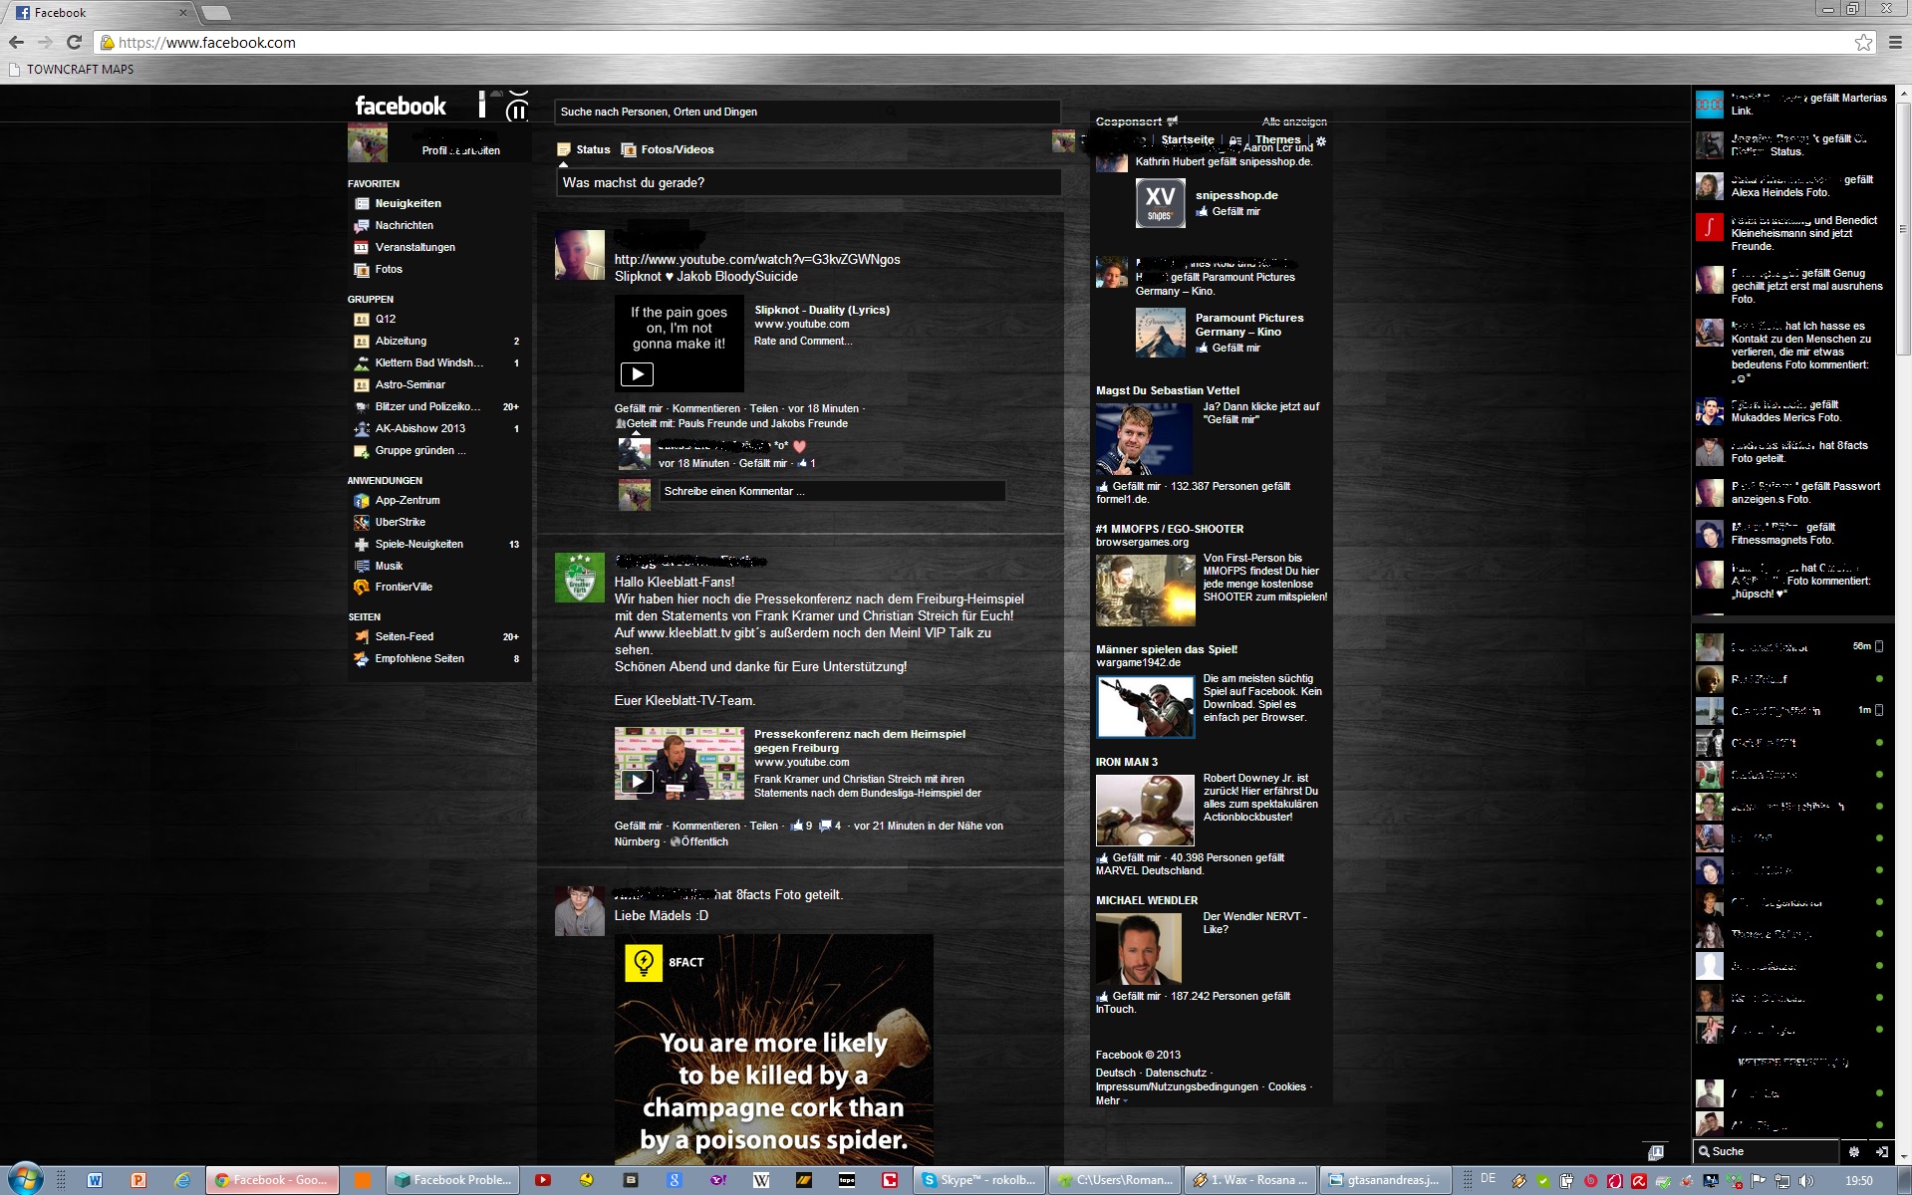Expand the Mehr footer menu
1912x1195 pixels.
pyautogui.click(x=1111, y=1100)
